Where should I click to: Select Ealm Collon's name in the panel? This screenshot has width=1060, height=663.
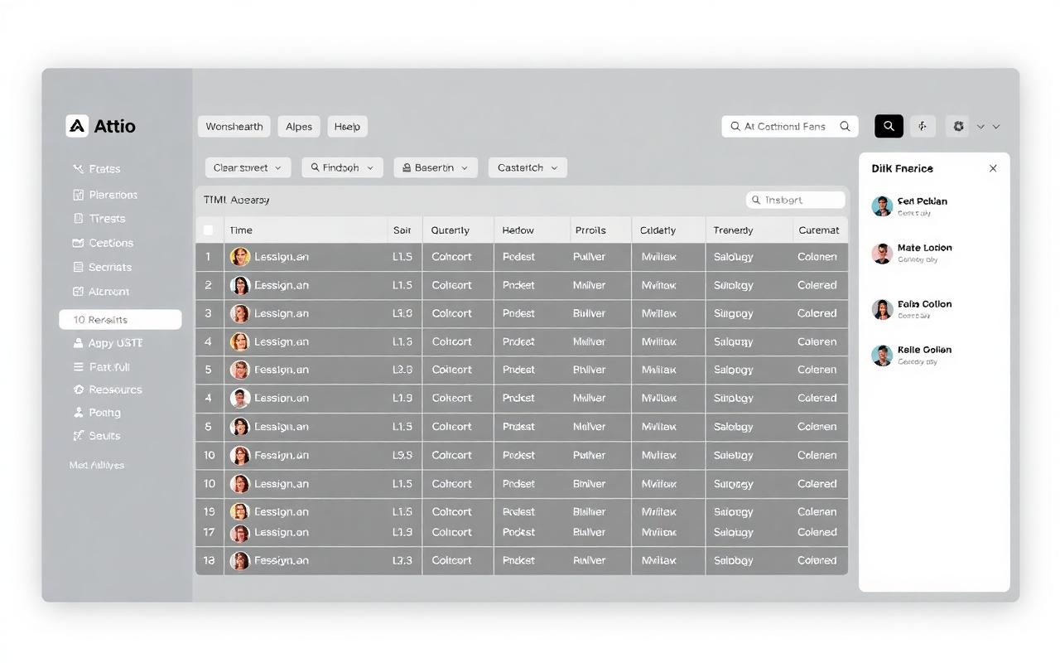click(924, 304)
